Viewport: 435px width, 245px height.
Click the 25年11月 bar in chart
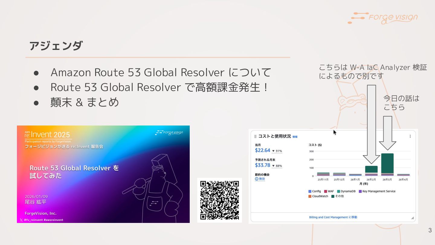click(x=323, y=174)
